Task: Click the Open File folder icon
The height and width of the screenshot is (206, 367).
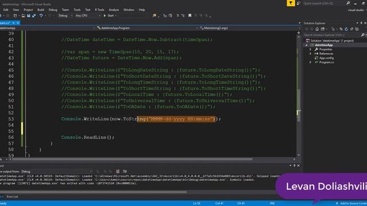Action: (23, 15)
